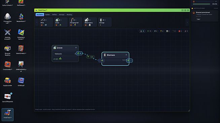The image size is (220, 123).
Task: Close the Grove node
Action: (76, 48)
